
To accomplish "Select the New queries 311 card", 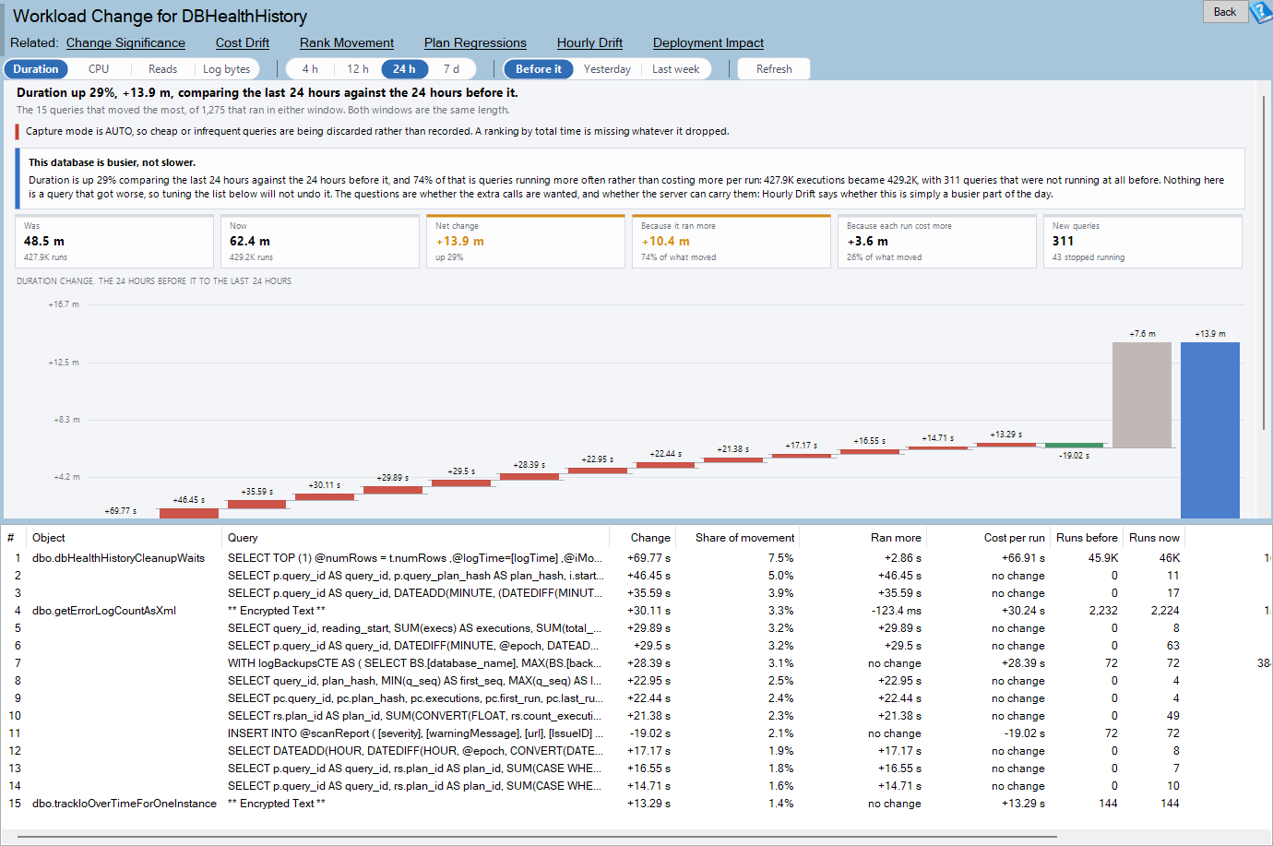I will tap(1143, 242).
